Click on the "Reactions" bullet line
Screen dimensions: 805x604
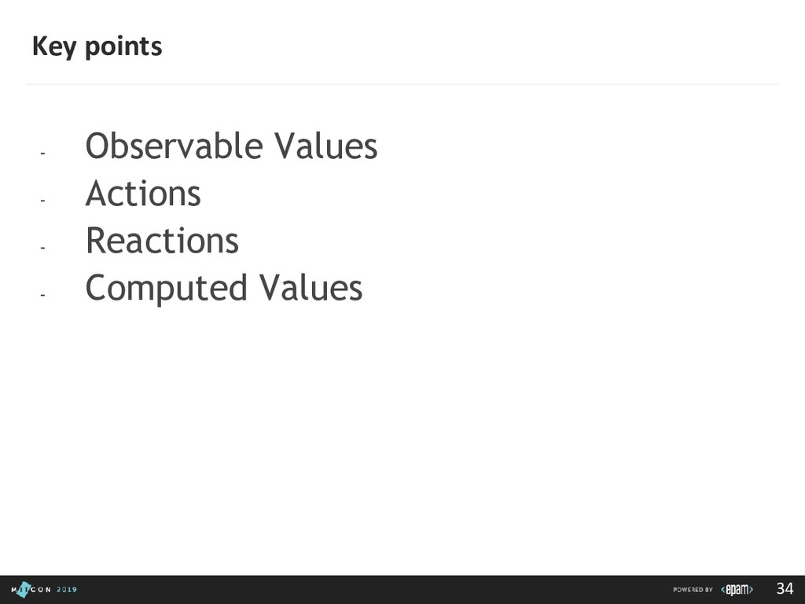click(162, 241)
